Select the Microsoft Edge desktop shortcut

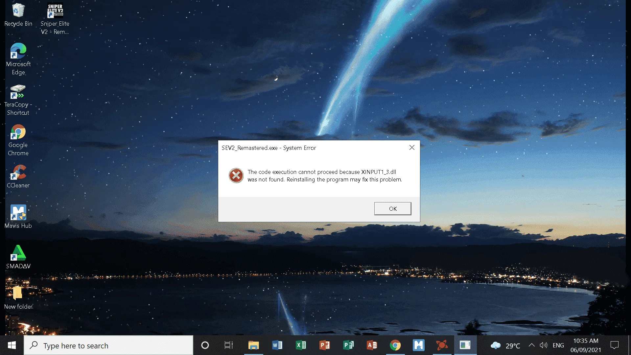tap(18, 59)
